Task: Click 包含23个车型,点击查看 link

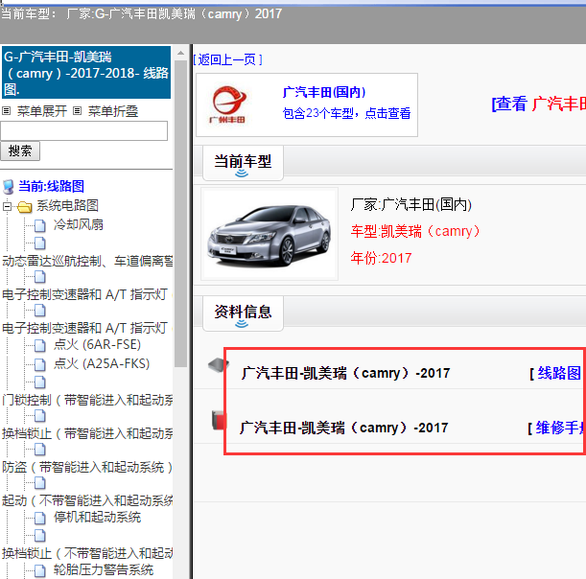Action: pos(346,113)
